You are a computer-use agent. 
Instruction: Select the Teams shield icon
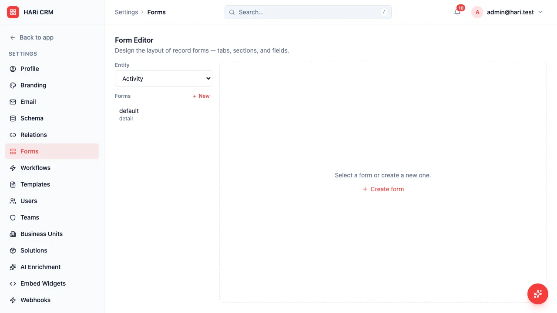click(13, 217)
